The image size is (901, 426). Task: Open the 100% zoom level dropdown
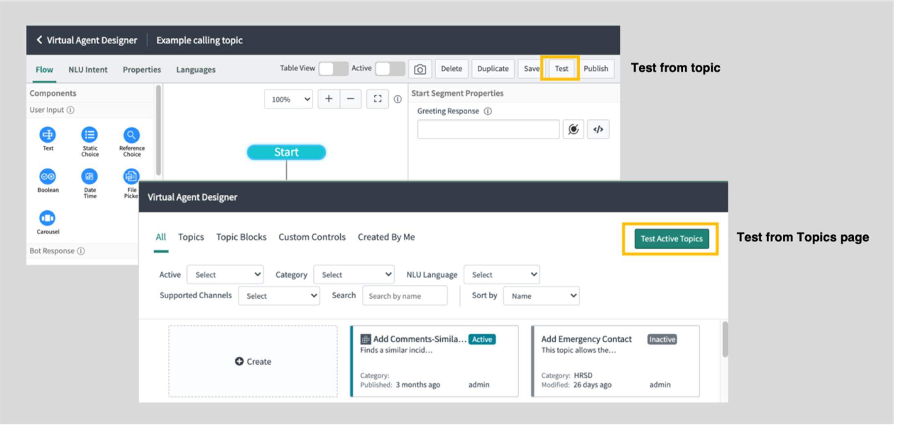pyautogui.click(x=289, y=99)
